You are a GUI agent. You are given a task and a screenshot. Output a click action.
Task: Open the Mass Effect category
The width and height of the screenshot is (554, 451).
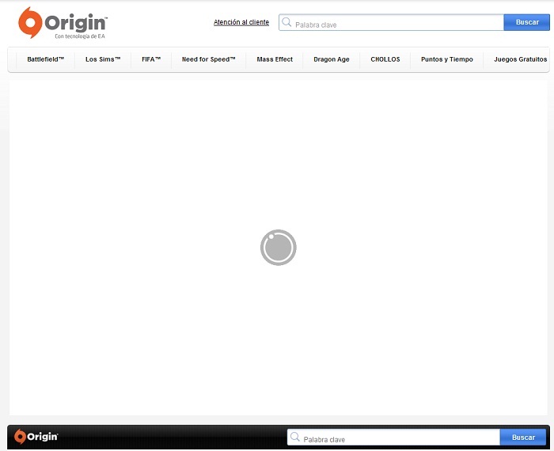pos(275,59)
